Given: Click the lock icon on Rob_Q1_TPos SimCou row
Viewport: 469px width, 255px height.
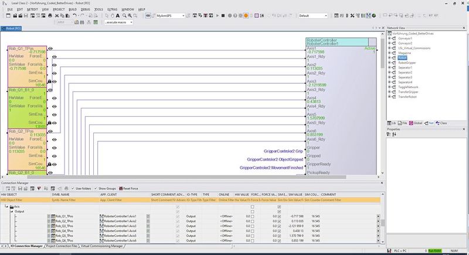Looking at the screenshot, I should (x=50, y=81).
